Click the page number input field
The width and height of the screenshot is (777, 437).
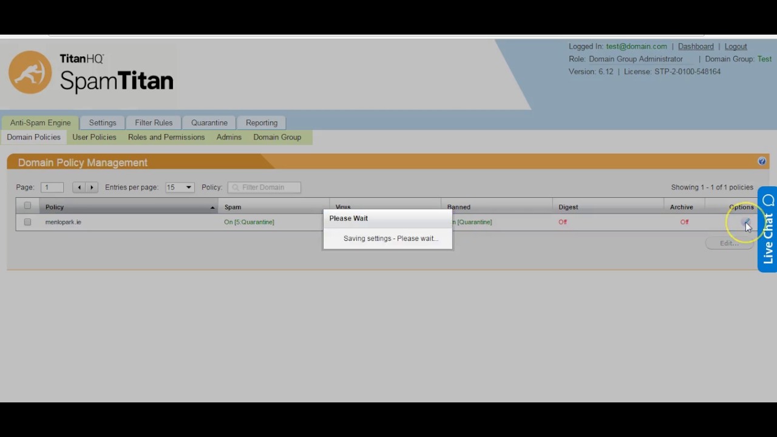click(52, 187)
